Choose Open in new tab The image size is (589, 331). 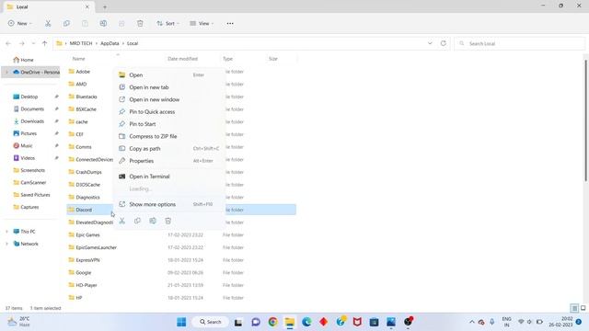(169, 87)
